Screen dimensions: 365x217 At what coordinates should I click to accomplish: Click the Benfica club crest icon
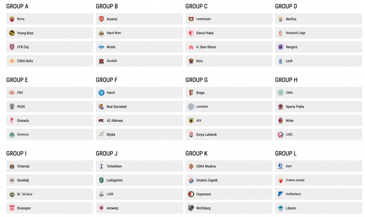280,19
